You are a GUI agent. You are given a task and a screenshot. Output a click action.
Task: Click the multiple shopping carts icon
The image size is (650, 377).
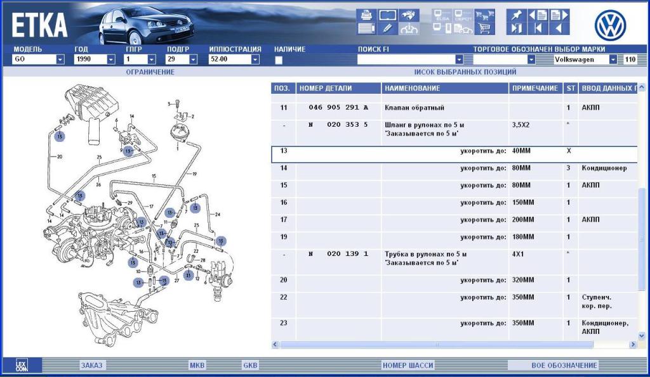[484, 15]
